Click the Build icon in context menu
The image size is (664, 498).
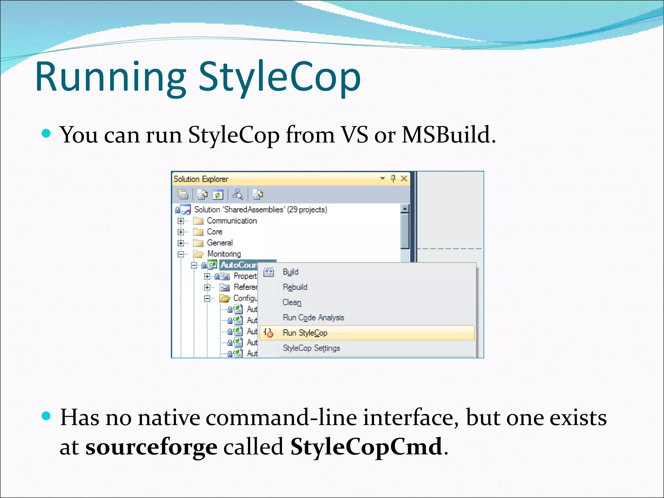(x=268, y=272)
